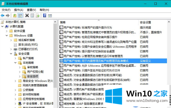Expand the 公钥策略 node
Screen dimensions: 171x108
[15, 90]
